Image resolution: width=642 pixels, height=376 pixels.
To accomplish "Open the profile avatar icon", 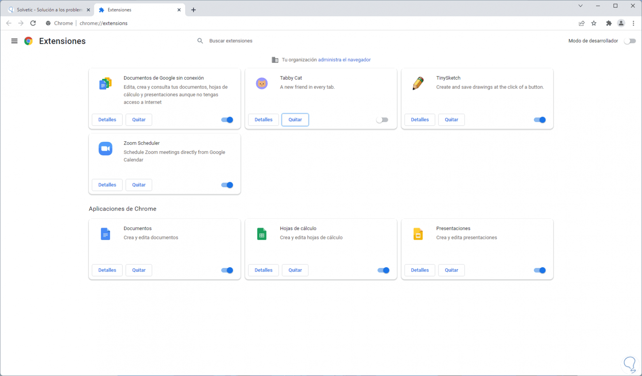I will pyautogui.click(x=621, y=23).
